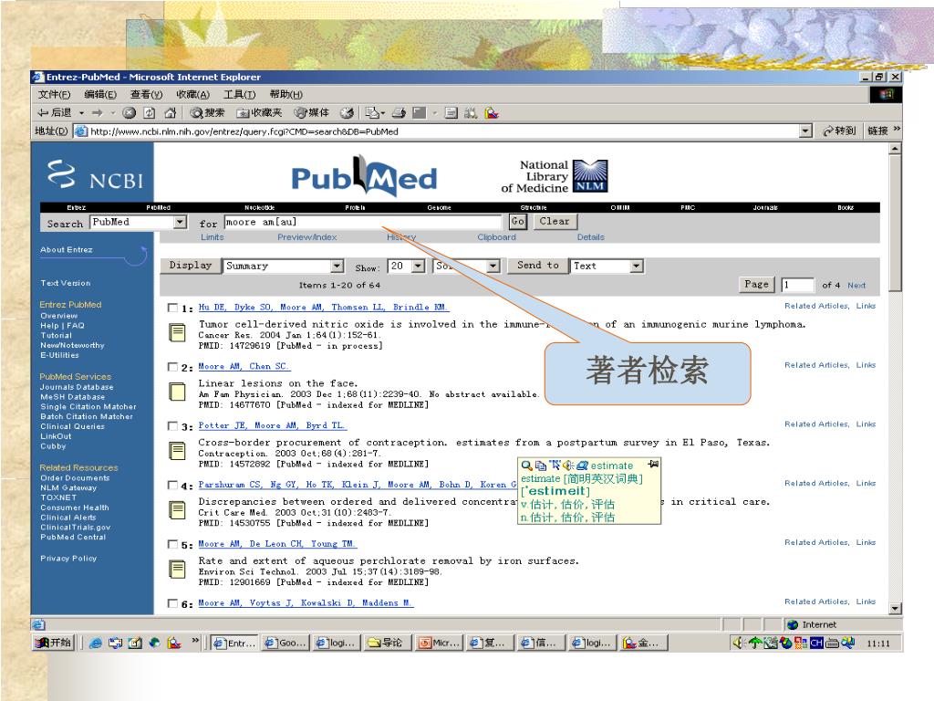Open the abstract icon for result 4

[x=177, y=509]
